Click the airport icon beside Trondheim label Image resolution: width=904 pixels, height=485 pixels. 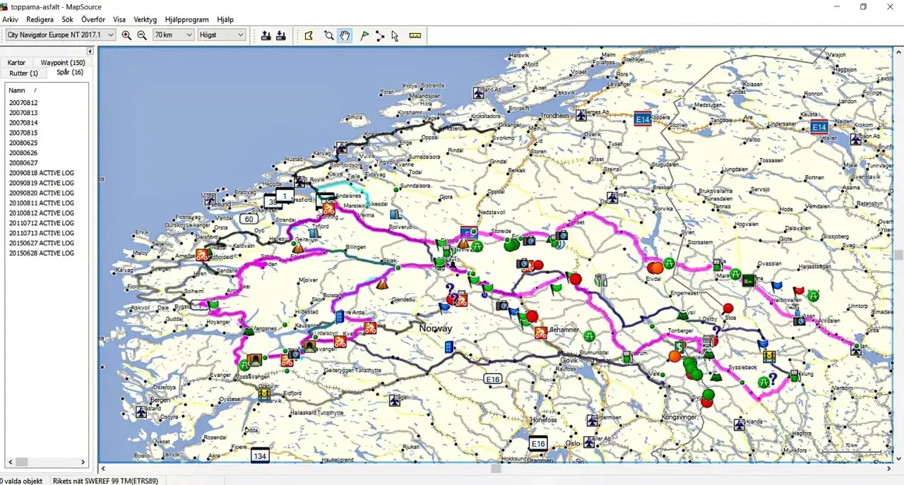(581, 116)
